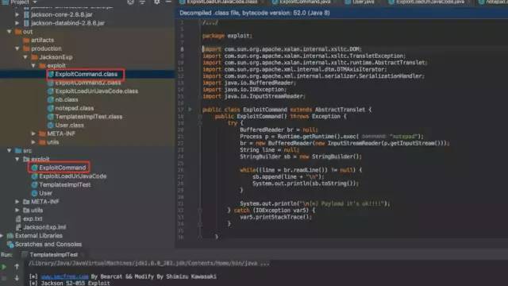Select the TemplatesImplTest run tab
The height and width of the screenshot is (286, 508).
[53, 255]
